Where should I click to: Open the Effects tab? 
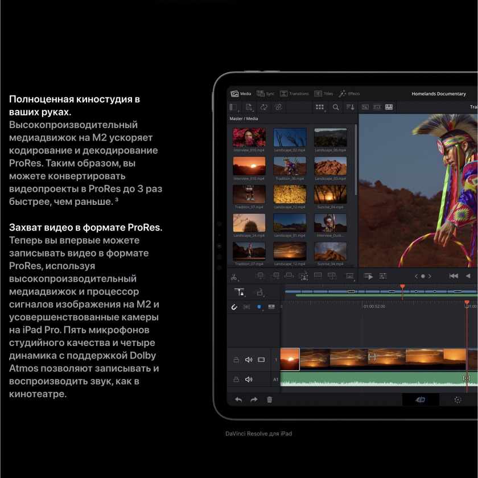(x=349, y=93)
